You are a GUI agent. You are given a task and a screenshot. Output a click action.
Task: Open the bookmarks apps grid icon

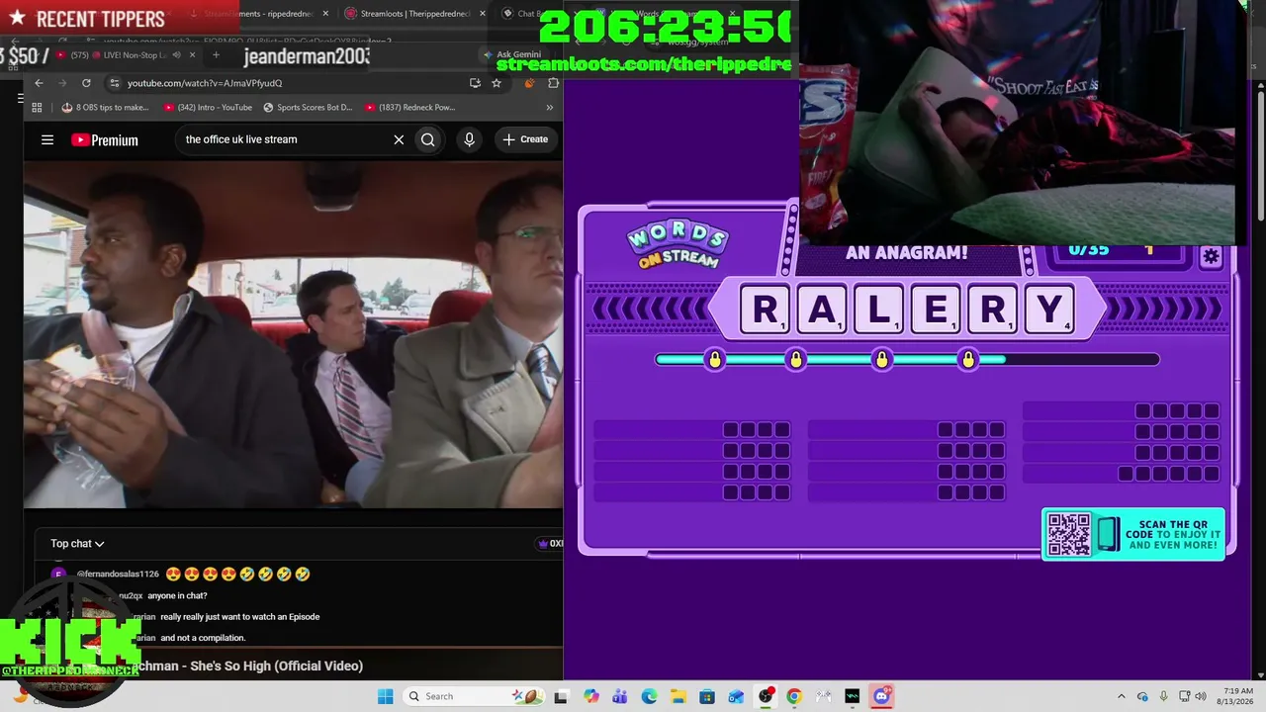tap(38, 107)
